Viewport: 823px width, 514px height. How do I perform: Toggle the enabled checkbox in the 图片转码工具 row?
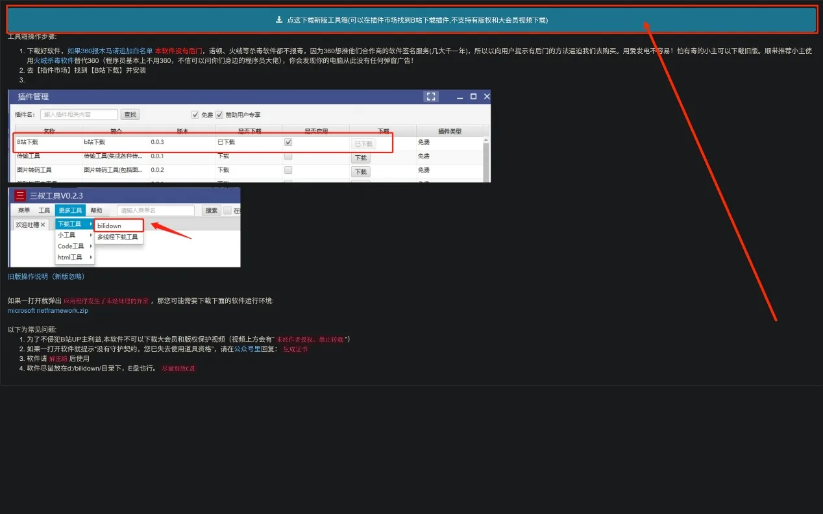coord(288,170)
